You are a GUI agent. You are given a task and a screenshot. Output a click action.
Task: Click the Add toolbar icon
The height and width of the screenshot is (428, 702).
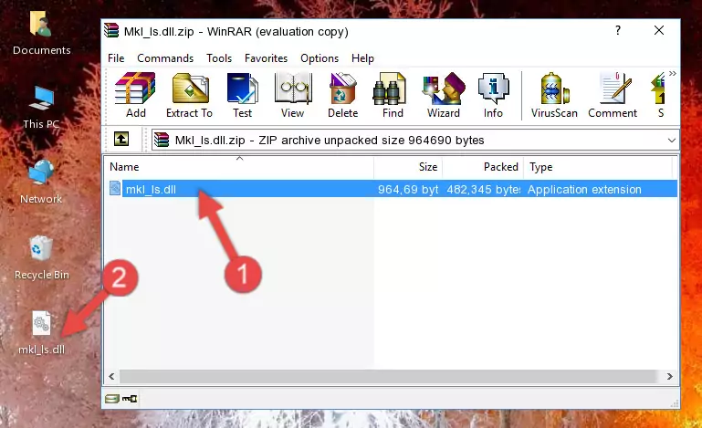tap(135, 95)
